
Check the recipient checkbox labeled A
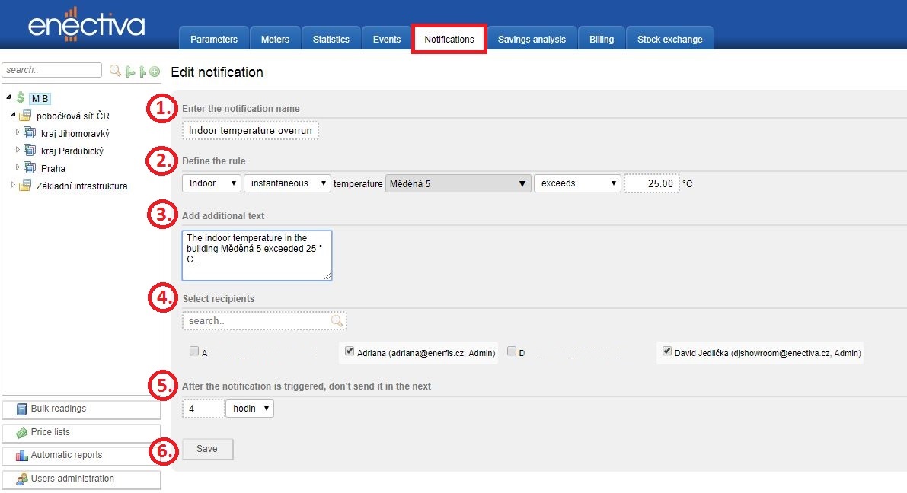click(x=194, y=351)
